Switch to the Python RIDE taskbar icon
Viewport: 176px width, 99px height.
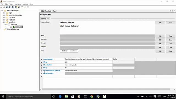pos(98,97)
